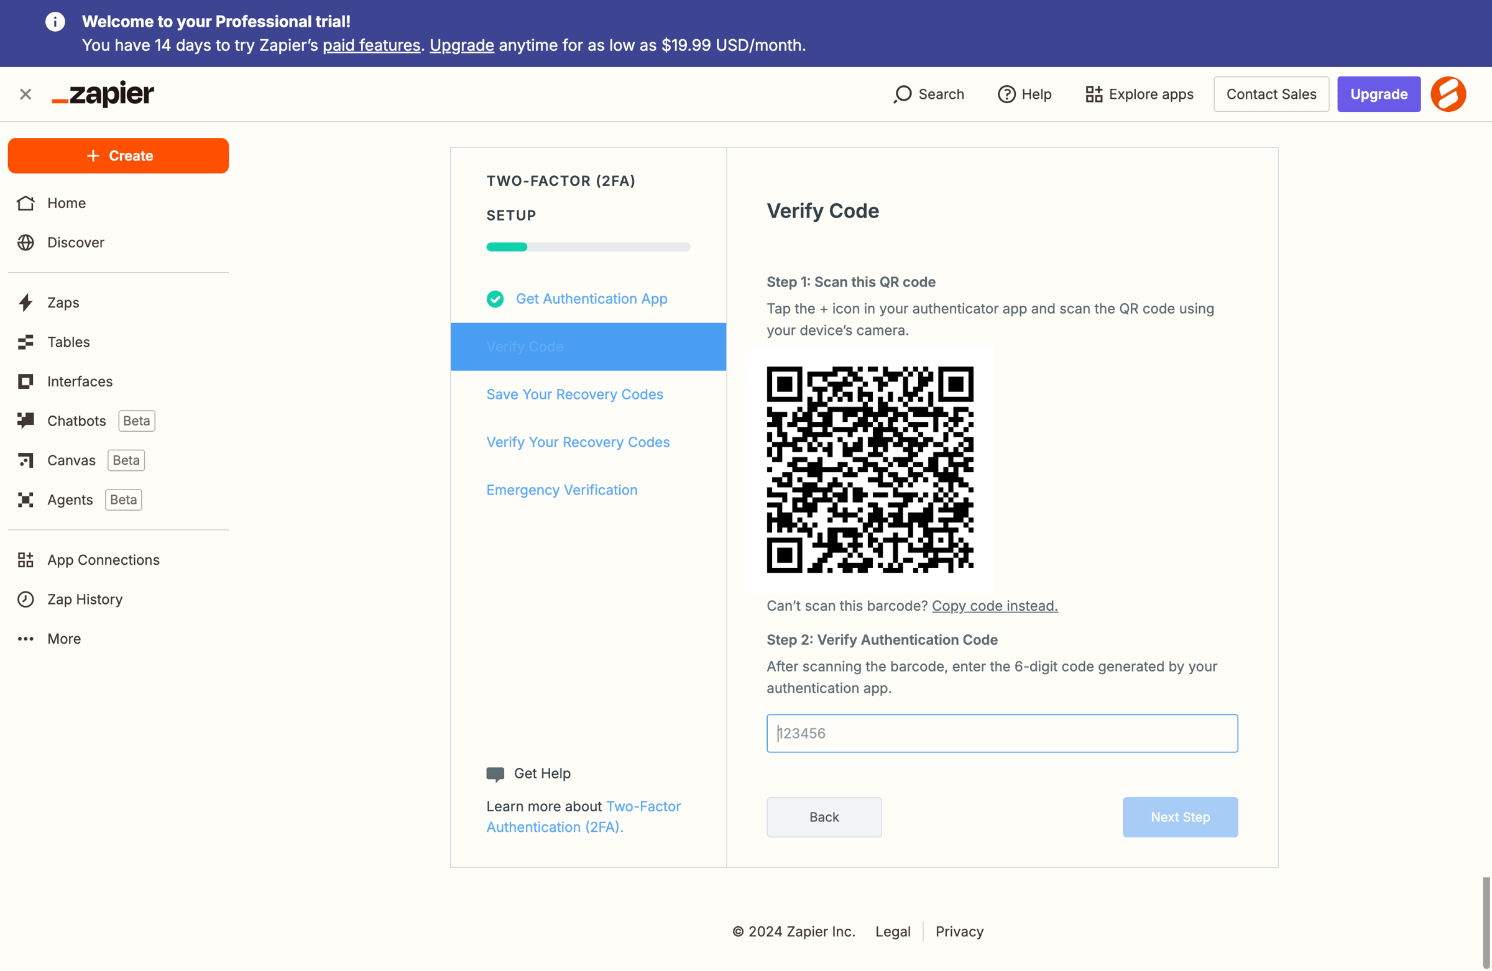Click the Home house icon
The image size is (1492, 971).
tap(25, 203)
